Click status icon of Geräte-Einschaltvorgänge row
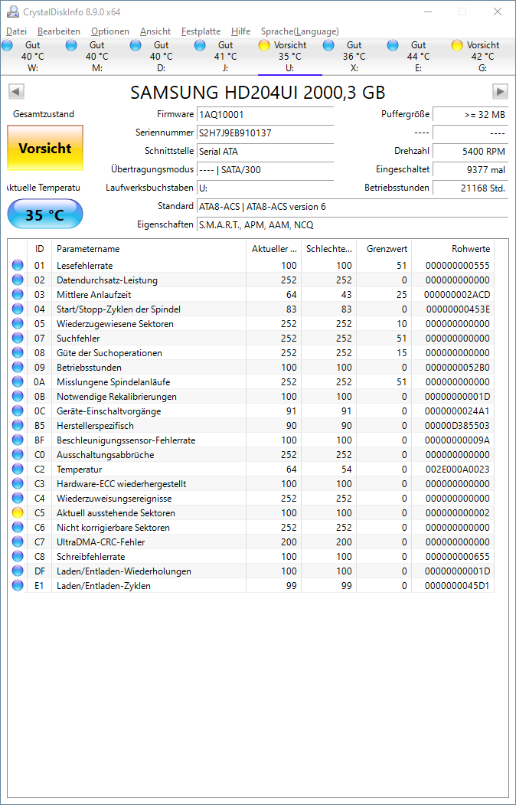The height and width of the screenshot is (805, 516). pos(18,411)
